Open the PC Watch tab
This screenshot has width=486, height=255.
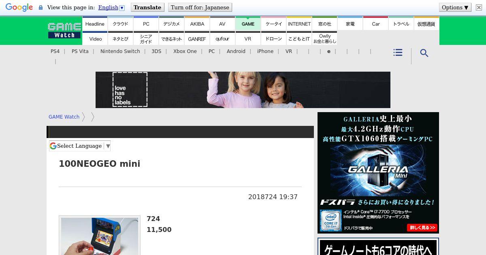[146, 24]
